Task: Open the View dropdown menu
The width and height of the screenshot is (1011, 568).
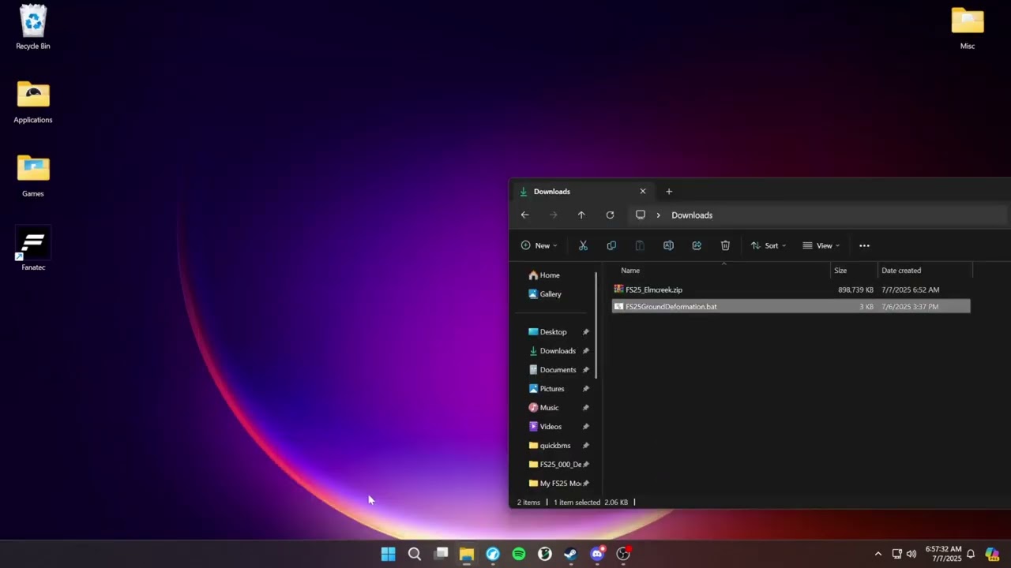Action: (x=821, y=245)
